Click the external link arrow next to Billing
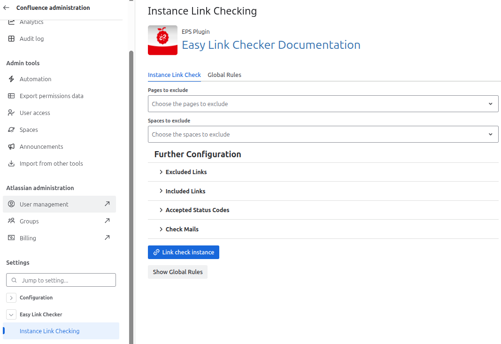The height and width of the screenshot is (344, 501). pos(107,237)
